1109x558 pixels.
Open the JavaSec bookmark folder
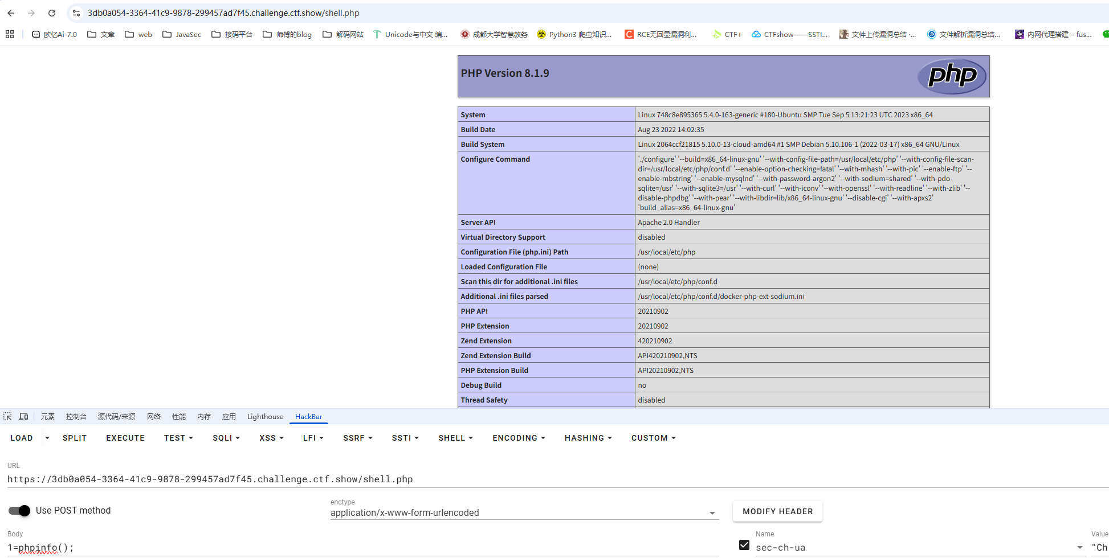tap(182, 34)
